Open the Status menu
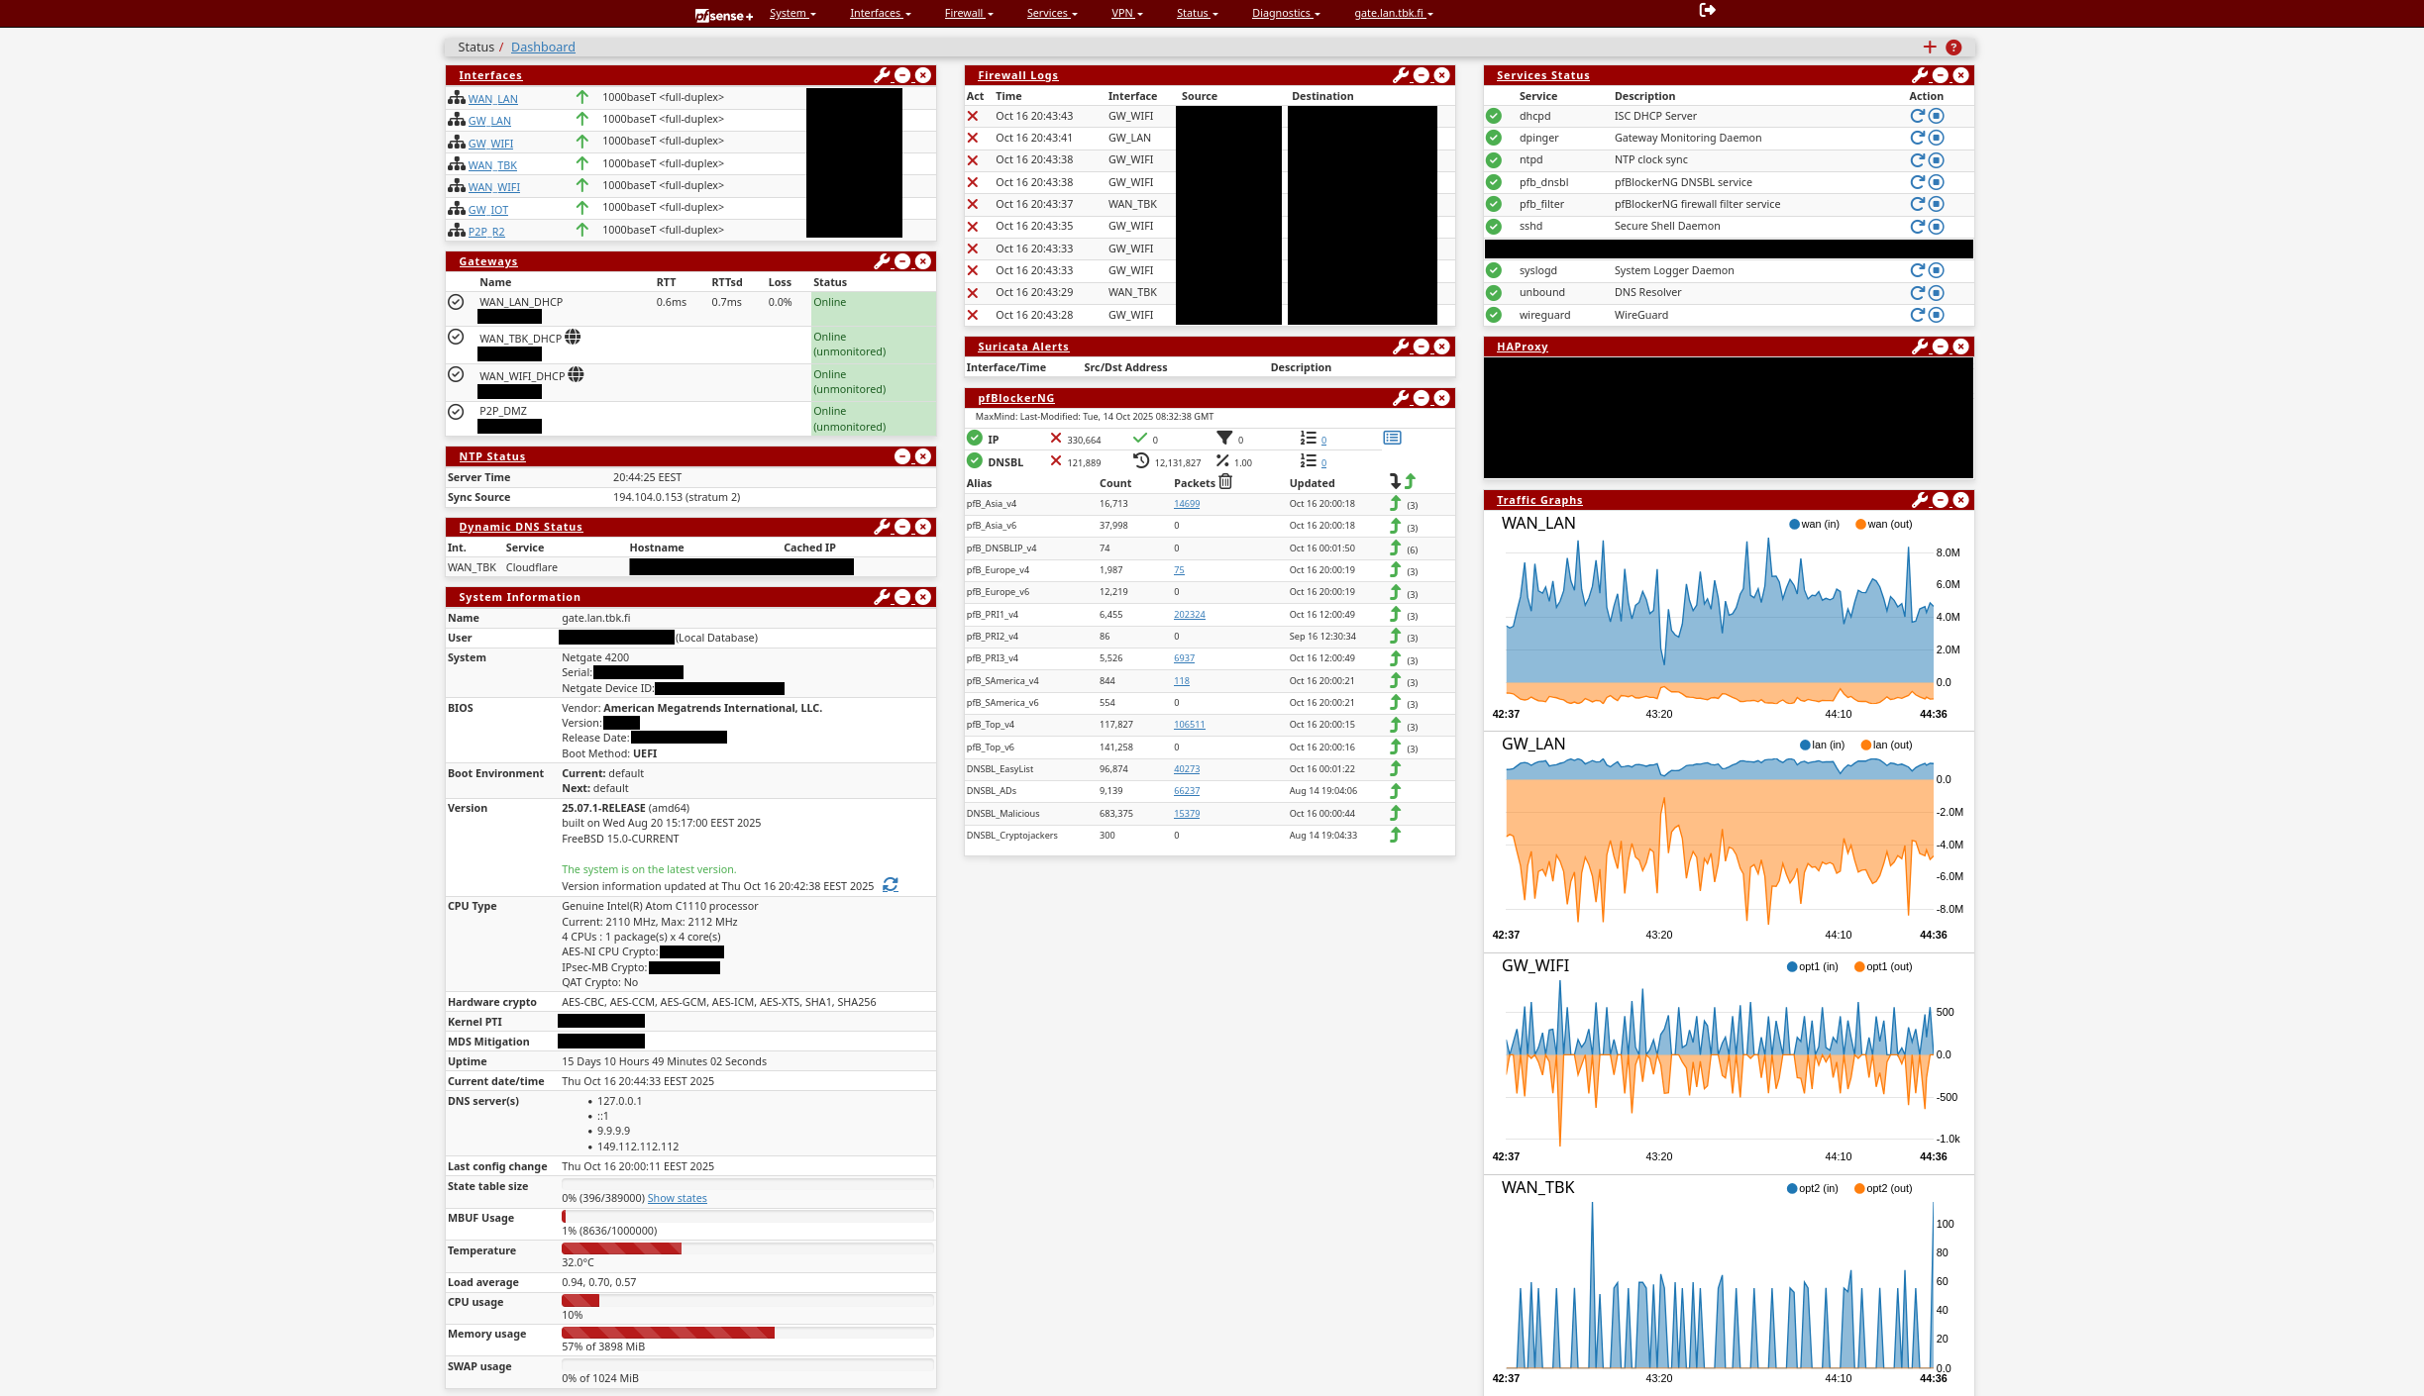Image resolution: width=2424 pixels, height=1396 pixels. coord(1197,13)
